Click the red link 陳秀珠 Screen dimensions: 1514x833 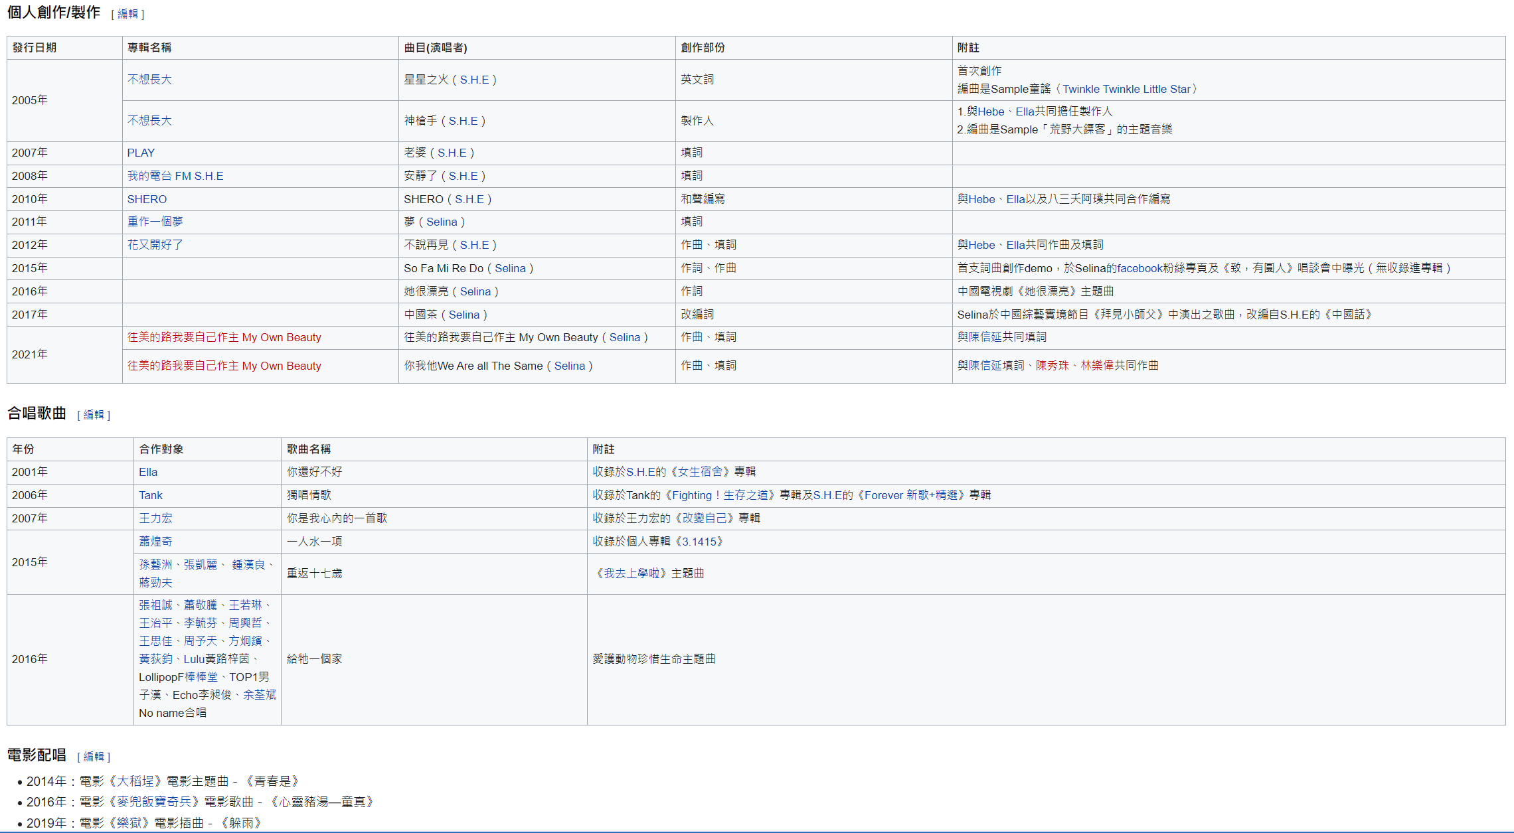point(1052,366)
